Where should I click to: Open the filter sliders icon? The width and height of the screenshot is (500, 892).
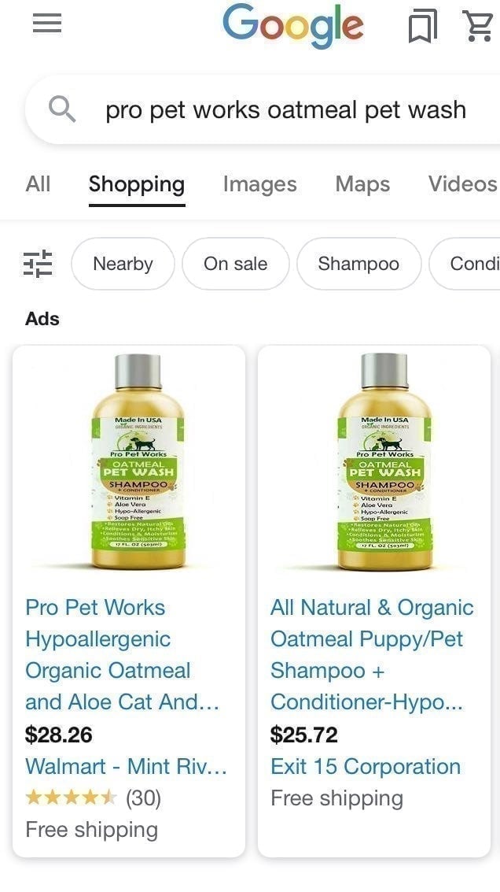(38, 264)
